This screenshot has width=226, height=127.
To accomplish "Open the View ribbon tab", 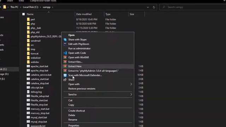I will (21, 1).
